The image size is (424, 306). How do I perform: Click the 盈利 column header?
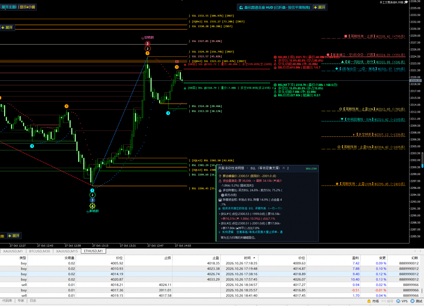click(x=356, y=258)
